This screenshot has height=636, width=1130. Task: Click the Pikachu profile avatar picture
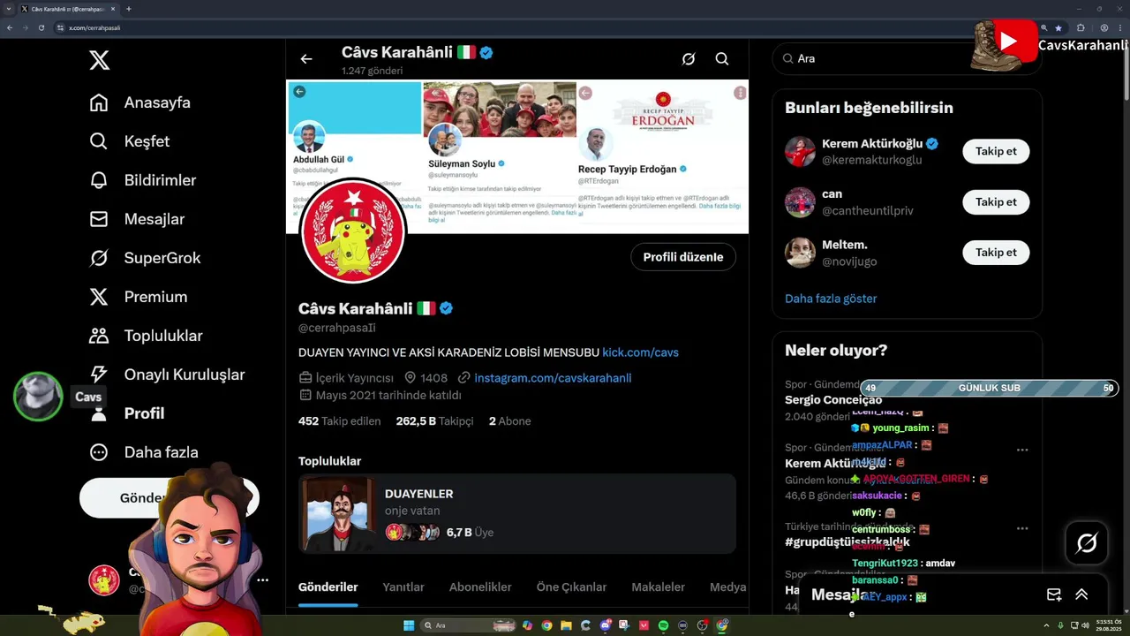pos(353,231)
